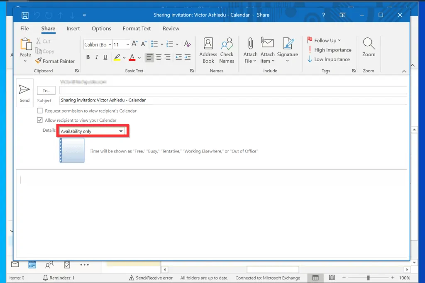Screen dimensions: 425x283
Task: Open the Availability only details dropdown
Action: 92,131
